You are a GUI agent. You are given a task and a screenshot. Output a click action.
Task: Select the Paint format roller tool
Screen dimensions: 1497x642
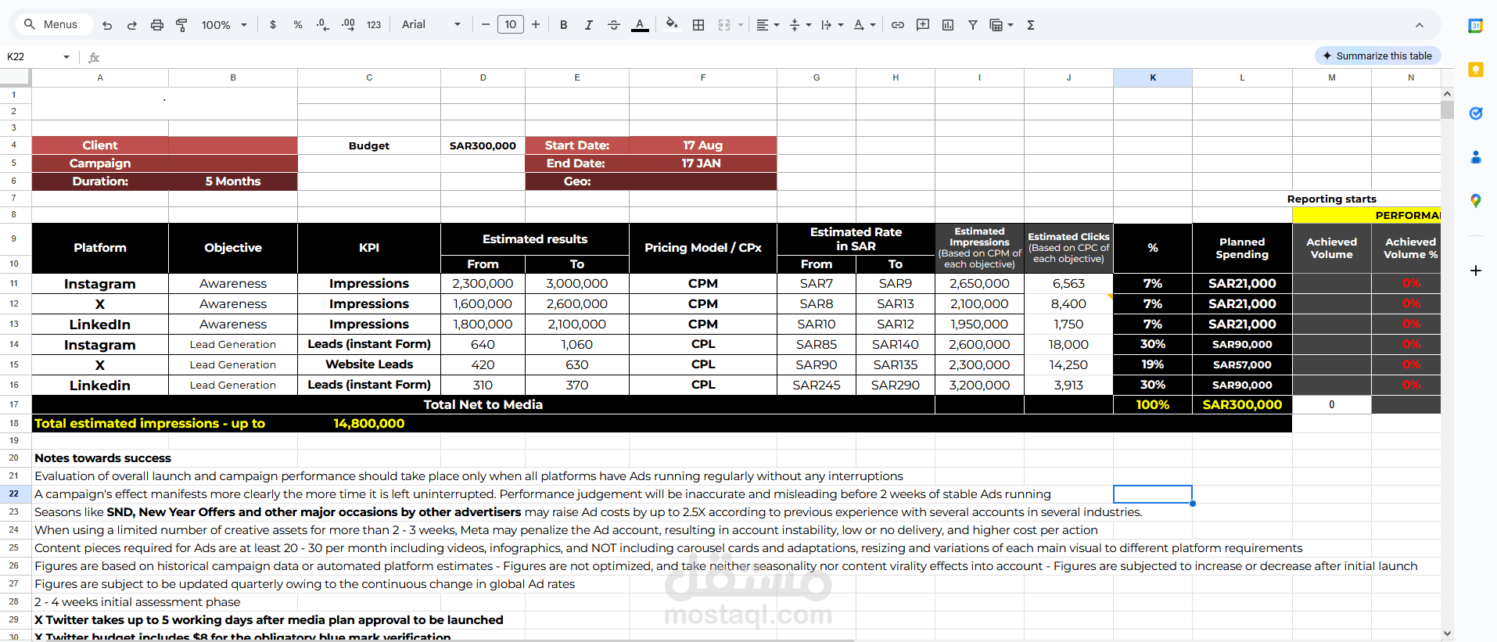coord(181,25)
